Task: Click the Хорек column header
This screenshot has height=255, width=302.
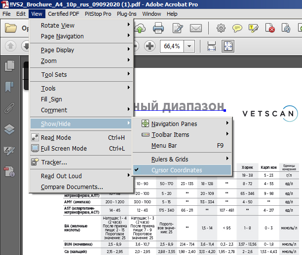Action: coord(247,167)
